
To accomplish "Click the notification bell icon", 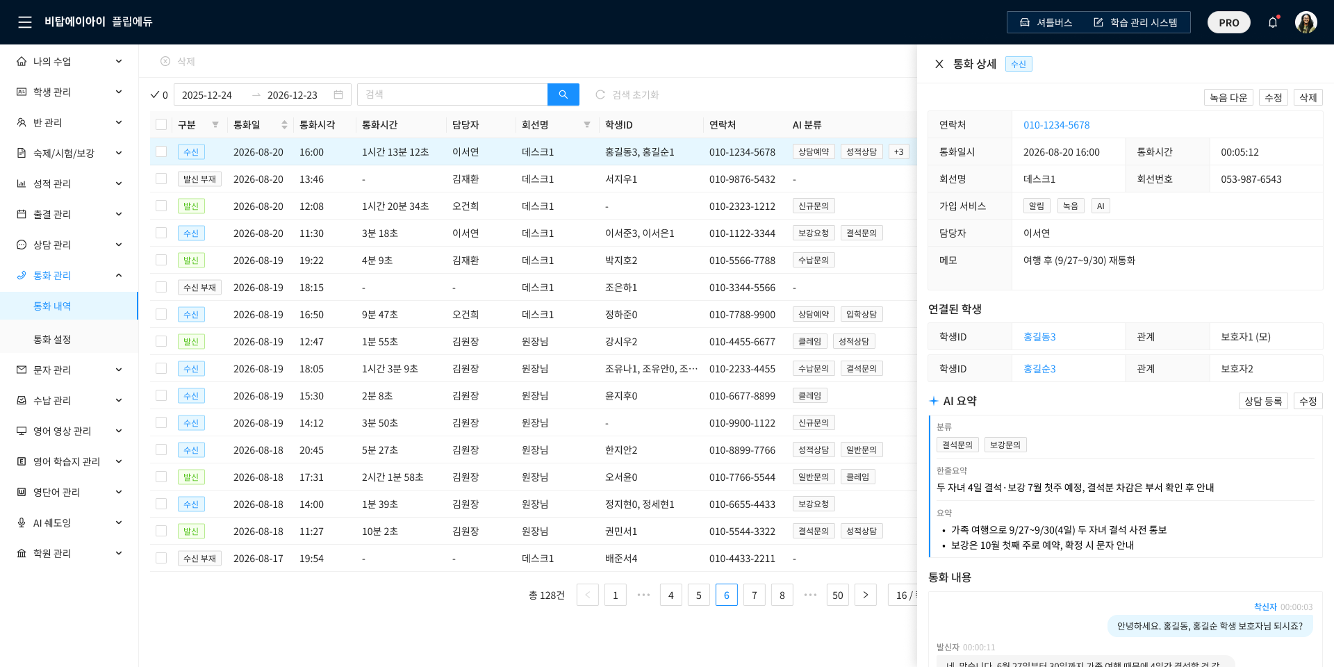I will 1273,22.
